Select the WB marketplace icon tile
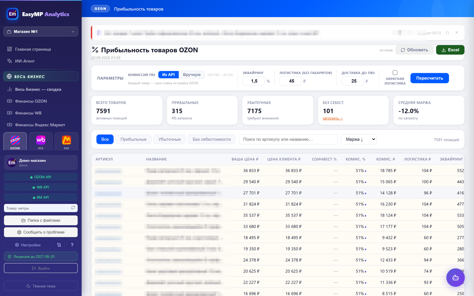This screenshot has width=474, height=296. pyautogui.click(x=41, y=141)
